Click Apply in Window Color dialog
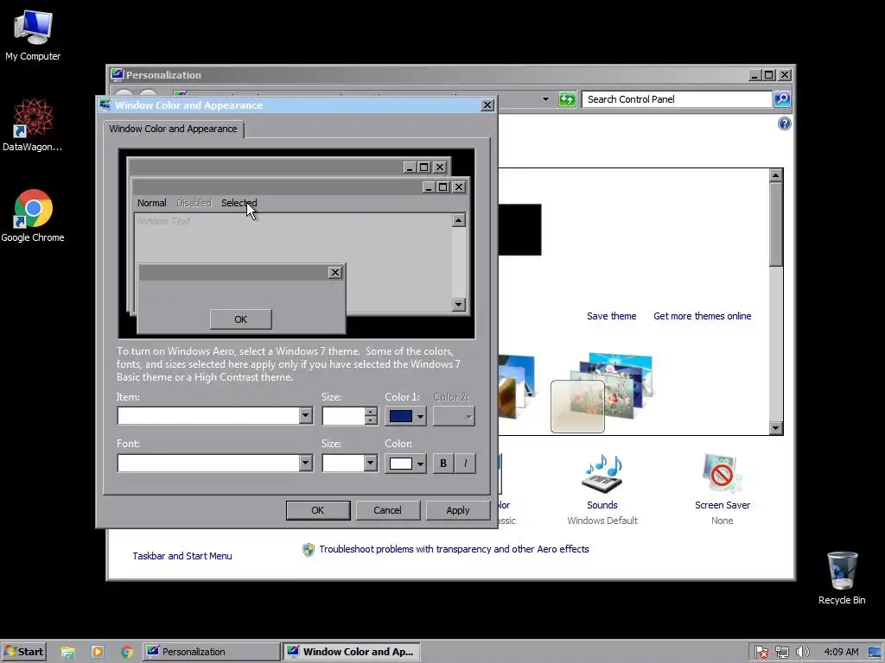 458,510
